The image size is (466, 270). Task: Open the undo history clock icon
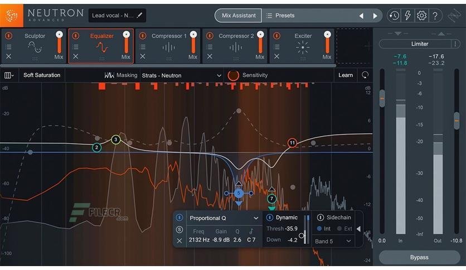tap(394, 16)
